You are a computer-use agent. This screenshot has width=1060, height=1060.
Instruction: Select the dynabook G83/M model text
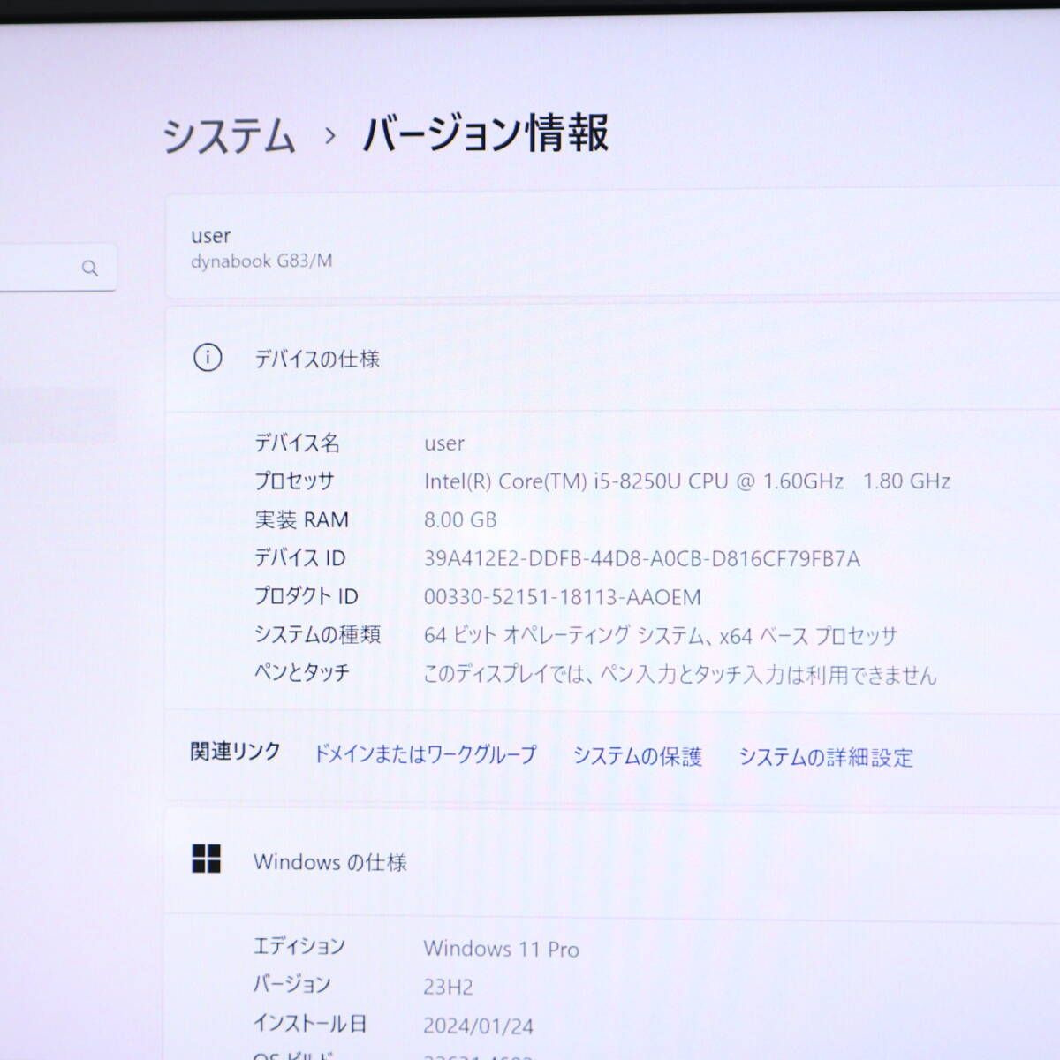(x=261, y=261)
